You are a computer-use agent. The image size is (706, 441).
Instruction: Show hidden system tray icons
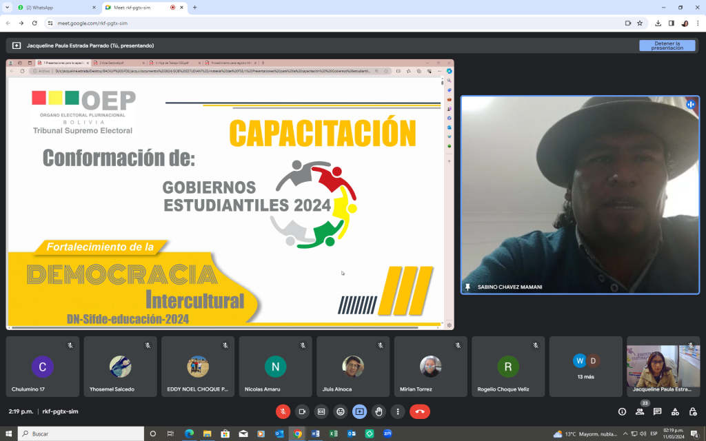(625, 434)
